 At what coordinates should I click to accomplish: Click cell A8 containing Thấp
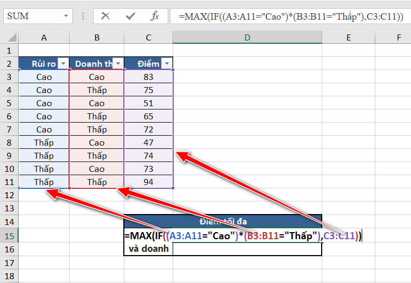(x=44, y=142)
